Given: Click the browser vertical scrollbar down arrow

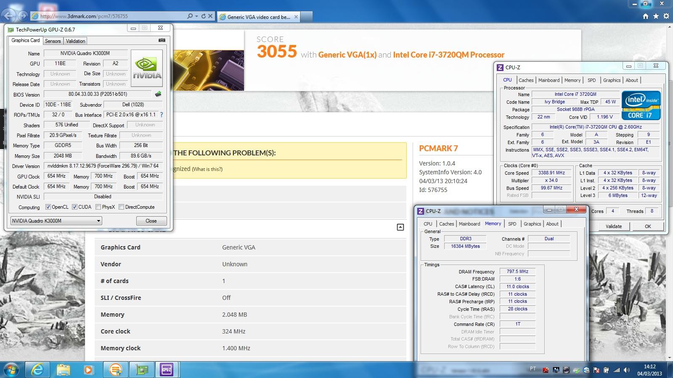Looking at the screenshot, I should pyautogui.click(x=669, y=357).
